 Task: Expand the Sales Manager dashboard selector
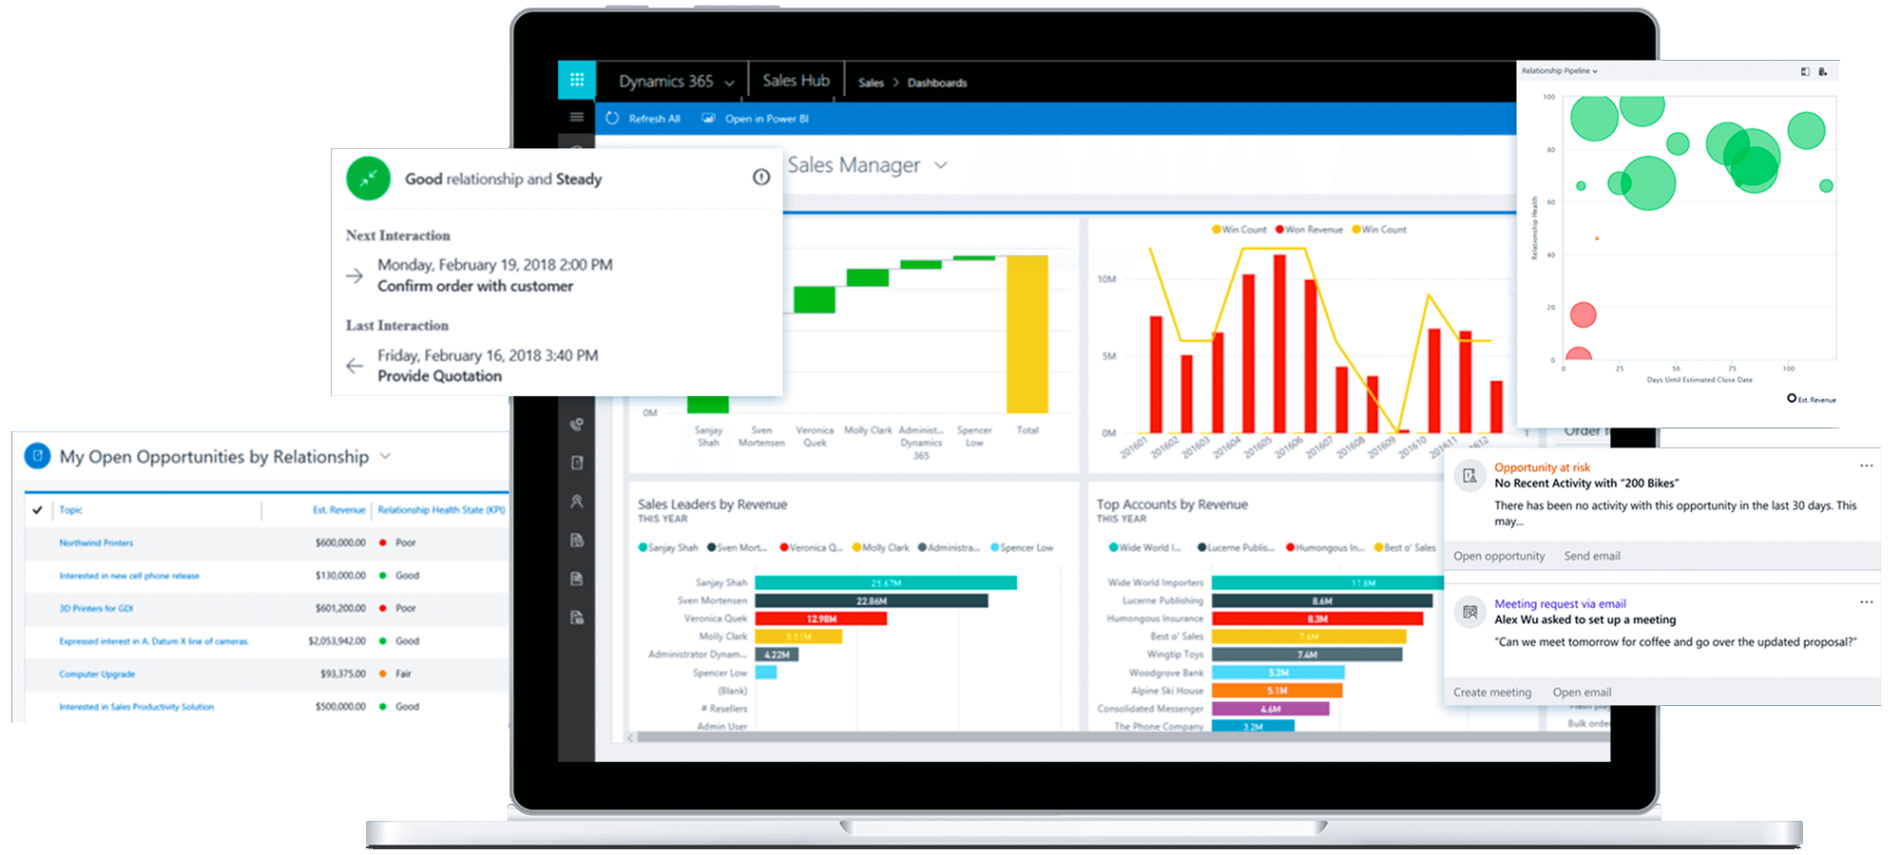(x=941, y=165)
